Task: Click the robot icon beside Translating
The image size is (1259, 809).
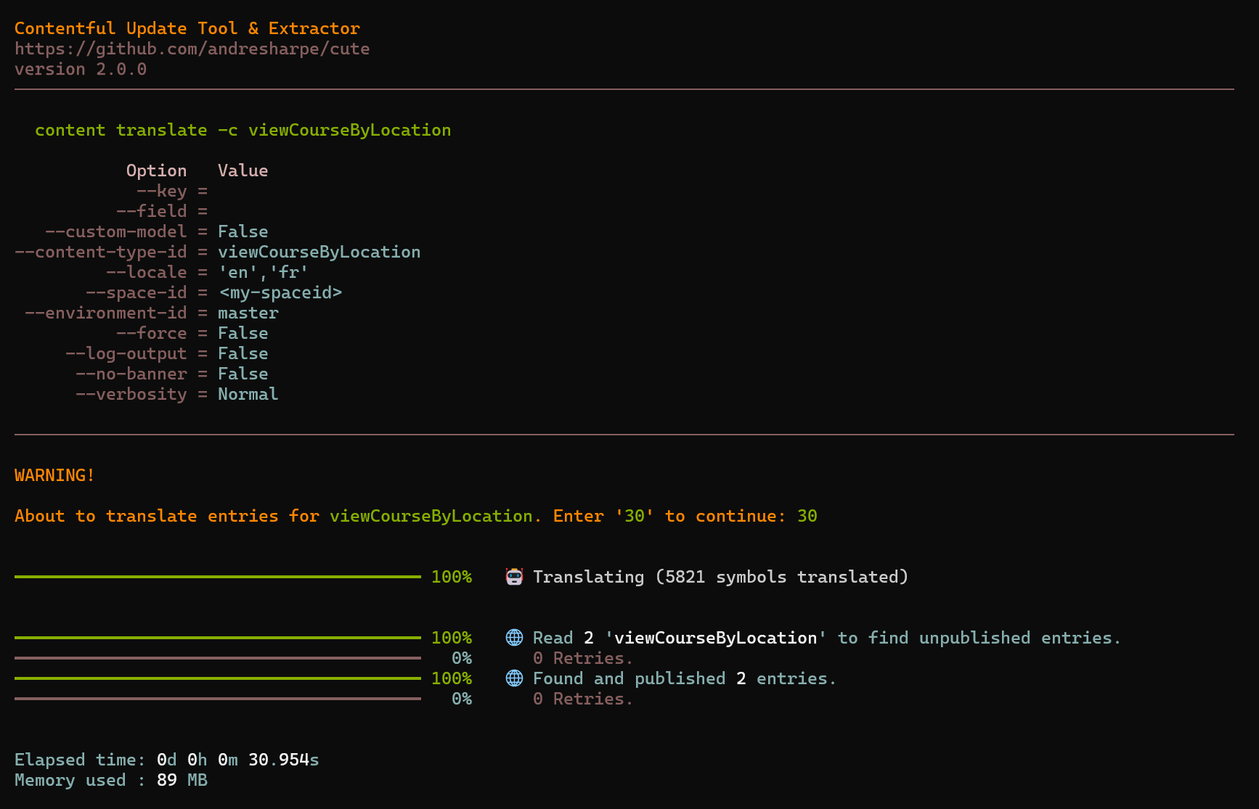Action: point(514,577)
